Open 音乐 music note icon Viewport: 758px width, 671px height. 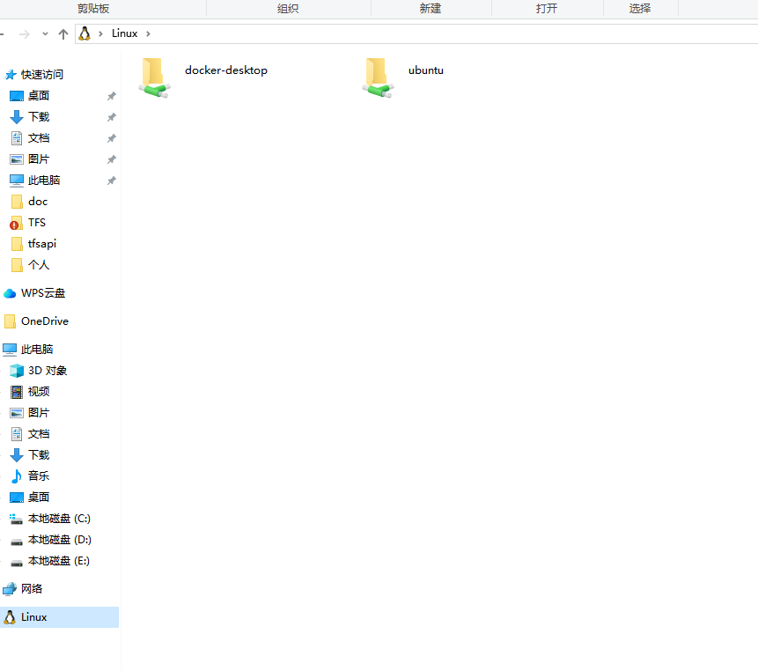[17, 476]
